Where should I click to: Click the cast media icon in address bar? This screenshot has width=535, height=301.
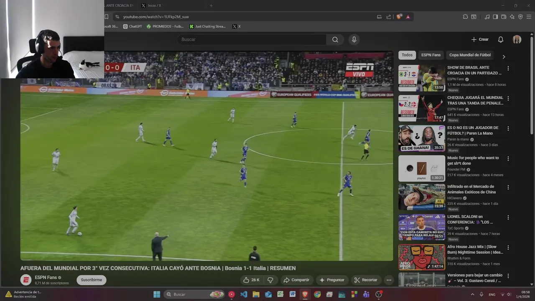(x=379, y=17)
